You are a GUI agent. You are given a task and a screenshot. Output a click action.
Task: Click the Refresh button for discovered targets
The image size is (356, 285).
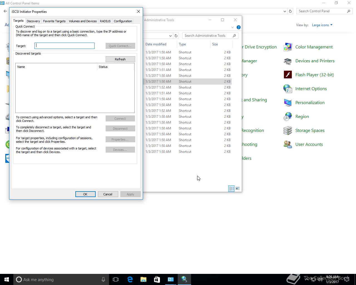[x=120, y=59]
